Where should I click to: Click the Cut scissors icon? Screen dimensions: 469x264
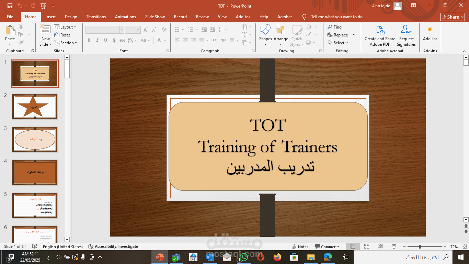(x=21, y=27)
